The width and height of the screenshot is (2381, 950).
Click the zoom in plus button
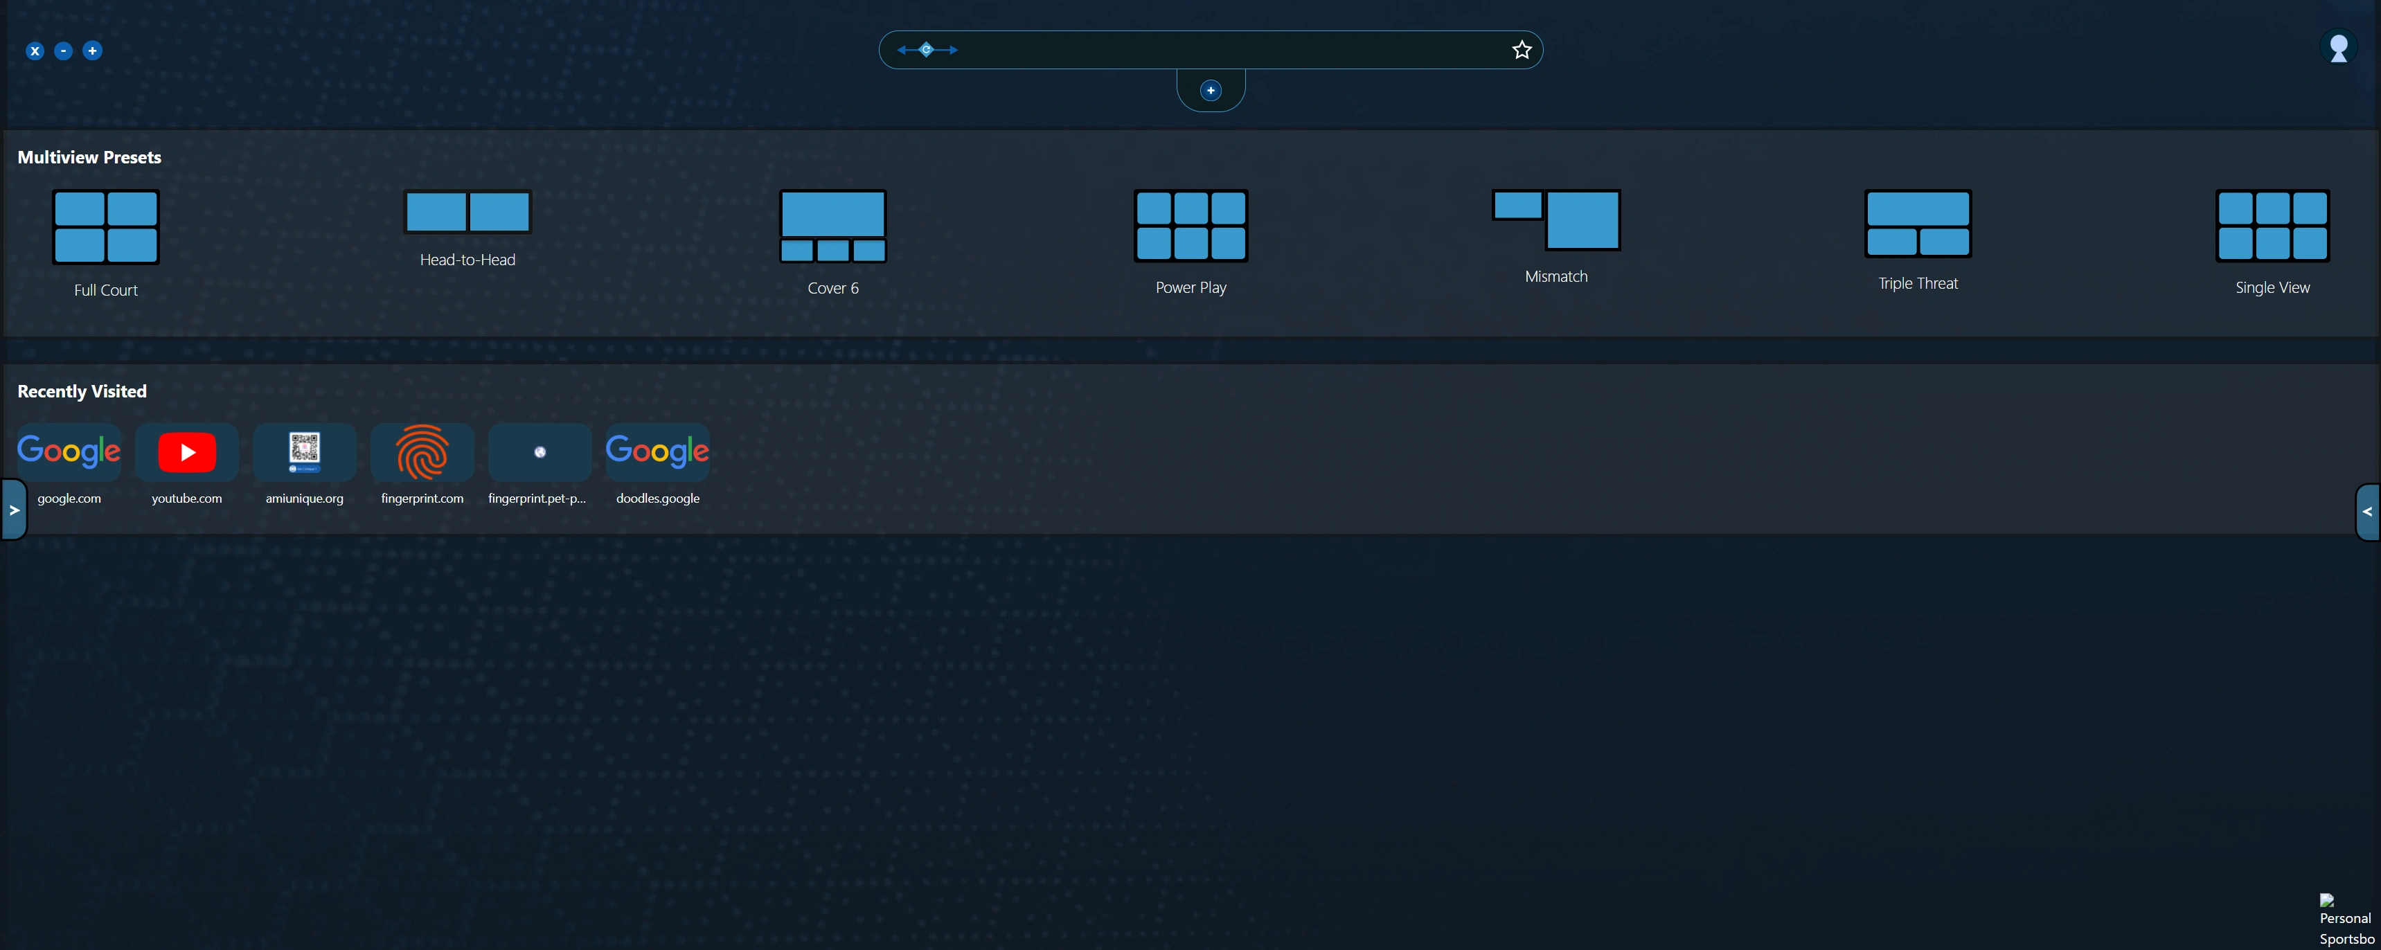click(92, 51)
